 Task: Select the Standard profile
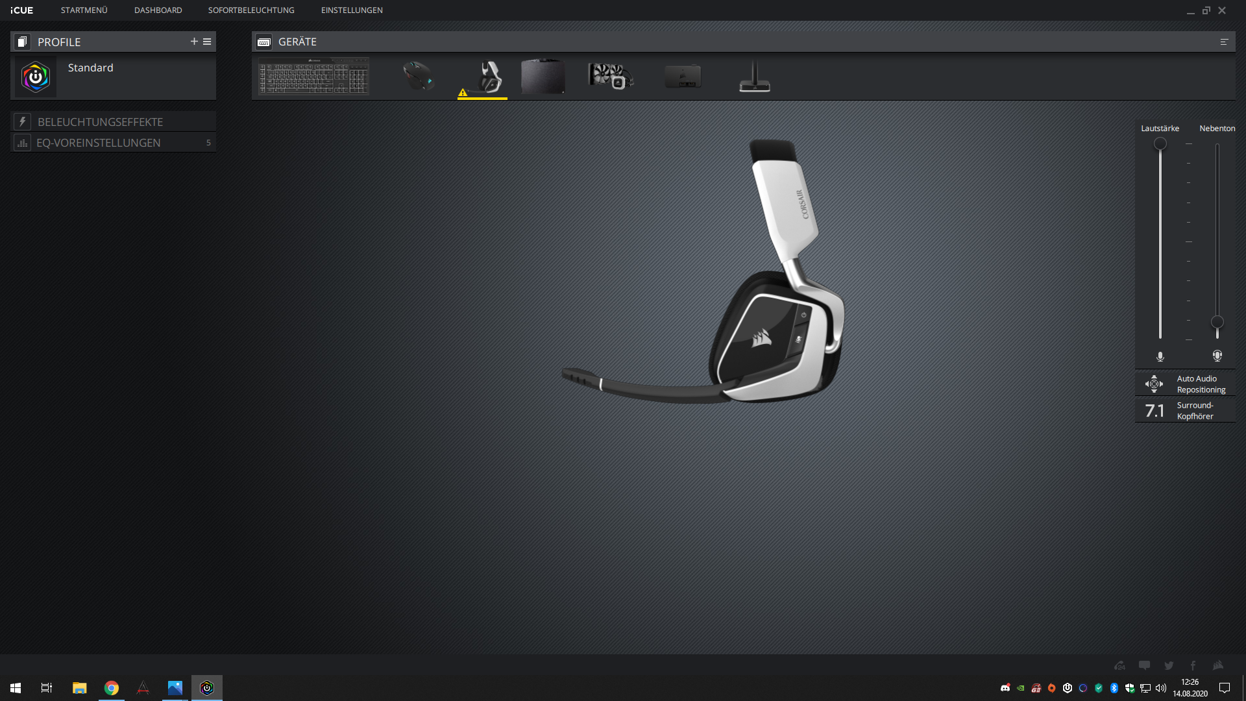pos(114,77)
